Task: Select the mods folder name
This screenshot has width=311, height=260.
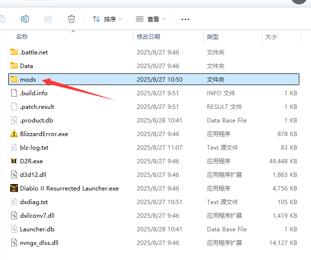Action: click(x=28, y=79)
